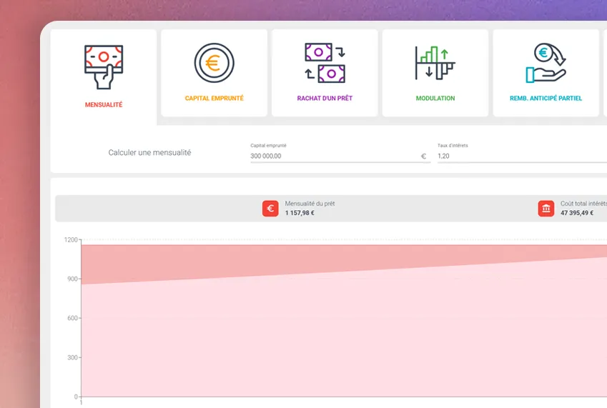Screen dimensions: 607x408
Task: Open the RACHAT D'UN PRÊT tab
Action: (325, 73)
